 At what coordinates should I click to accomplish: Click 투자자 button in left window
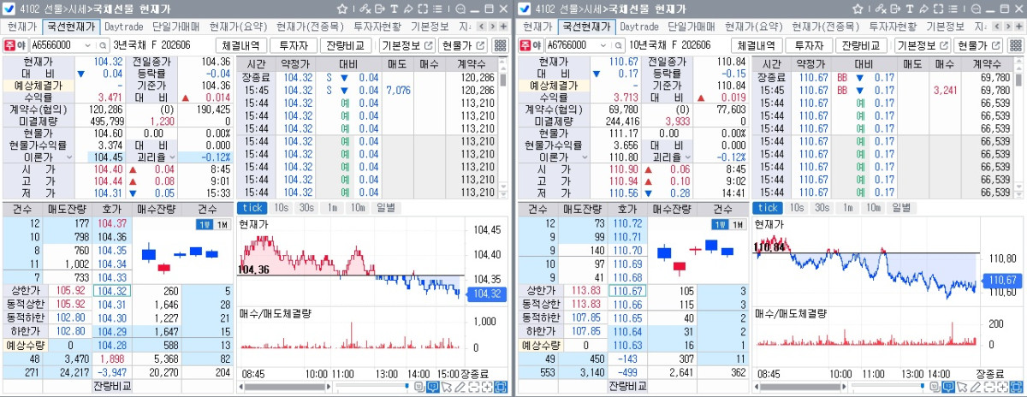click(x=295, y=45)
